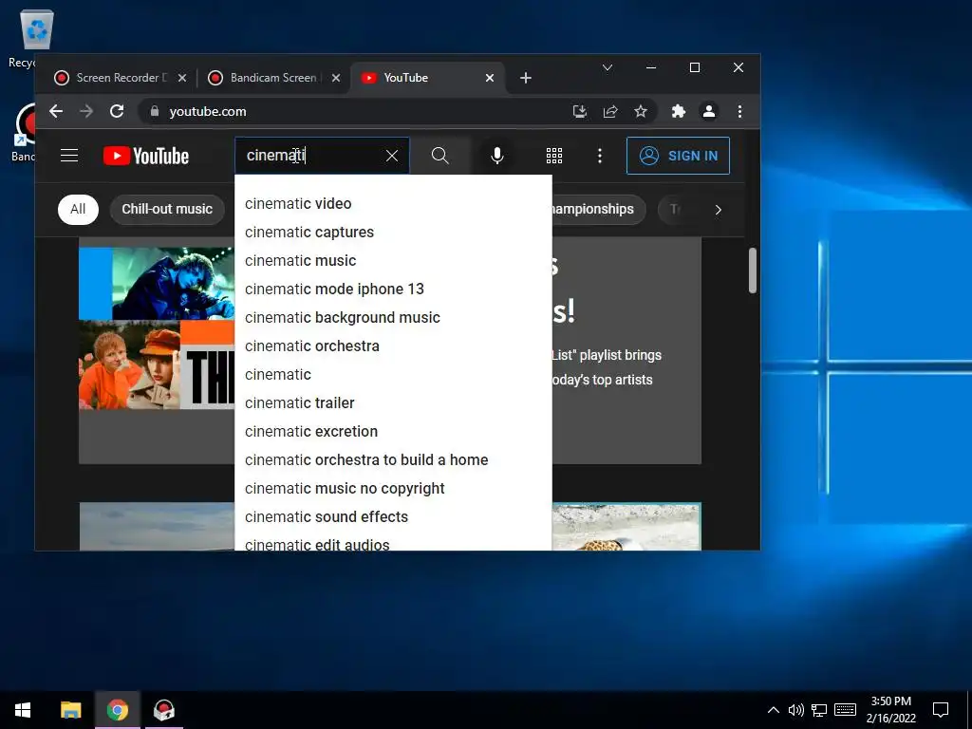Screen dimensions: 972x729
Task: Select the Chill-out music chip
Action: [167, 210]
